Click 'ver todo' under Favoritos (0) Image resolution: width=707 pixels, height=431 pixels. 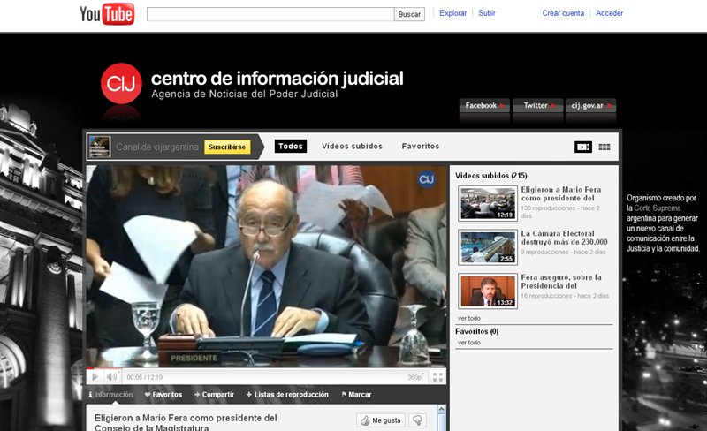pos(469,343)
